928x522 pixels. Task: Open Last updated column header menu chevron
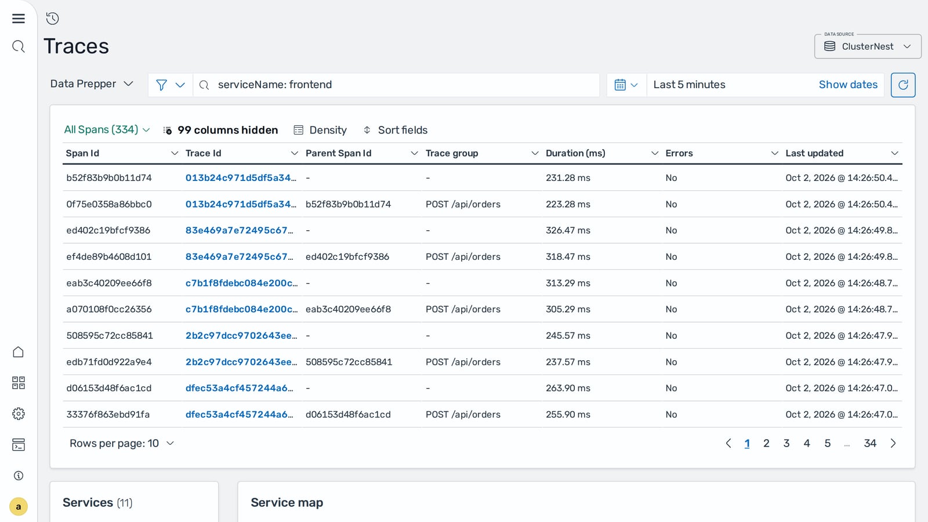point(894,153)
